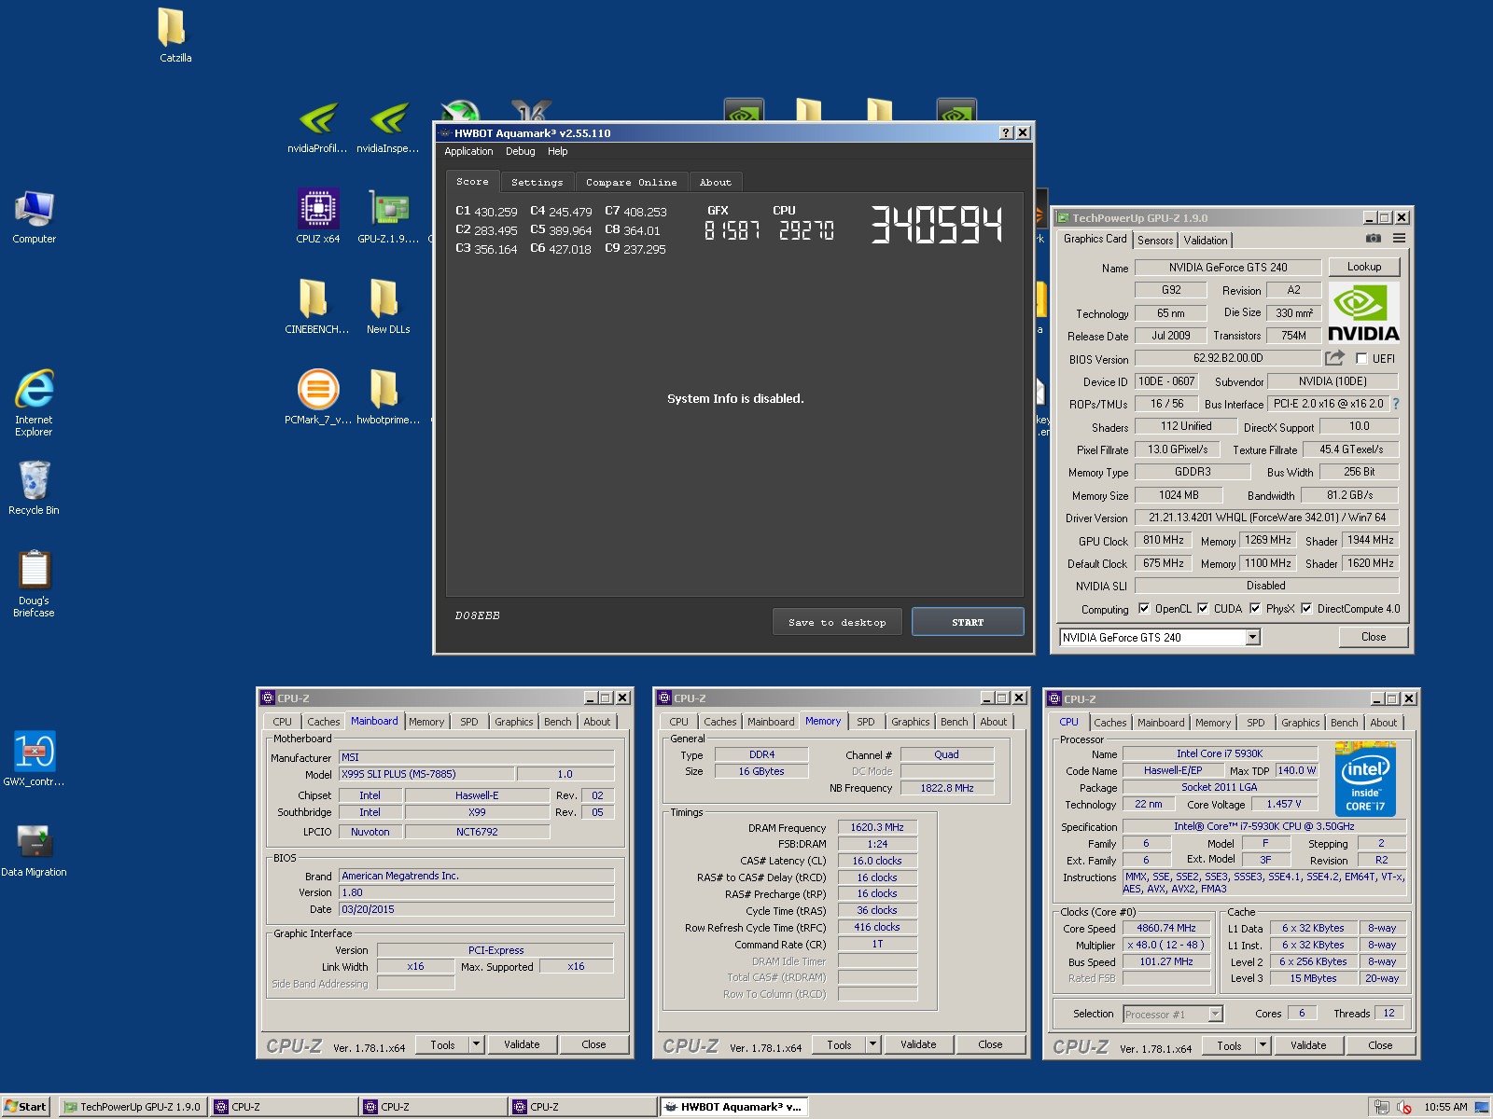
Task: Select HWBOT Aquamark taskbar item
Action: [733, 1107]
